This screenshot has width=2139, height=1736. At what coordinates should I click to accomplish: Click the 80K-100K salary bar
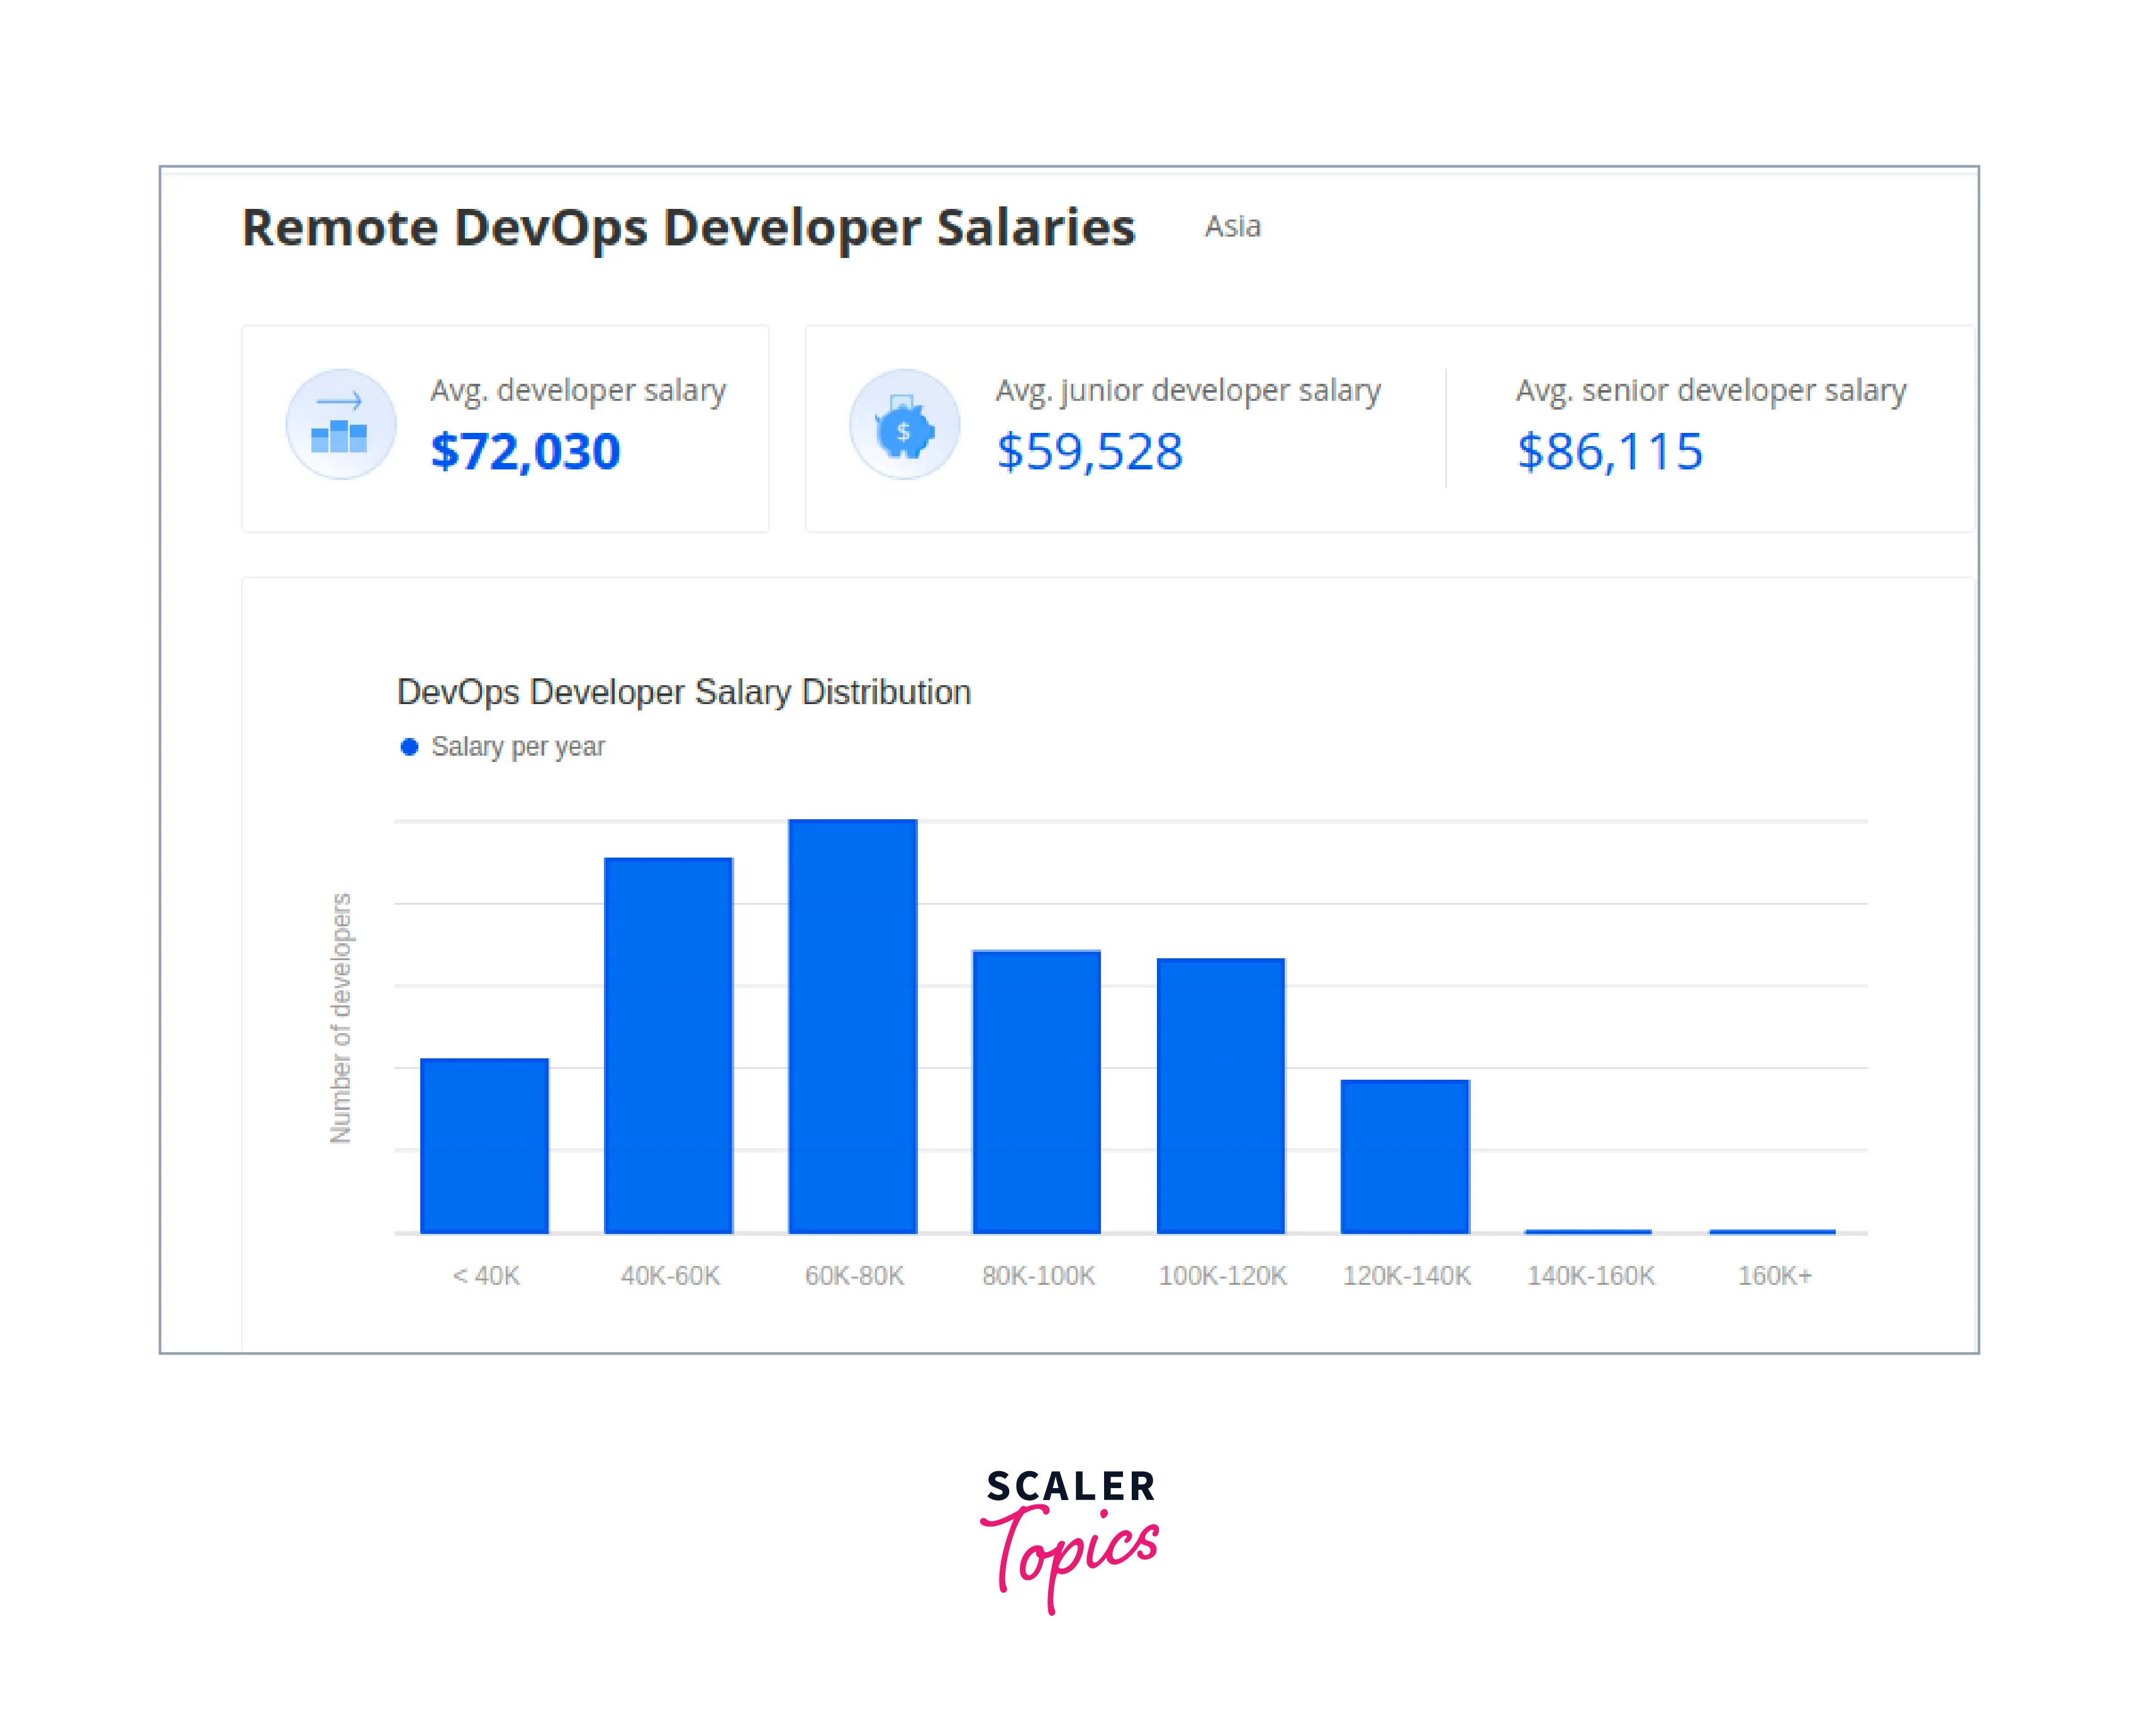(x=1036, y=1091)
